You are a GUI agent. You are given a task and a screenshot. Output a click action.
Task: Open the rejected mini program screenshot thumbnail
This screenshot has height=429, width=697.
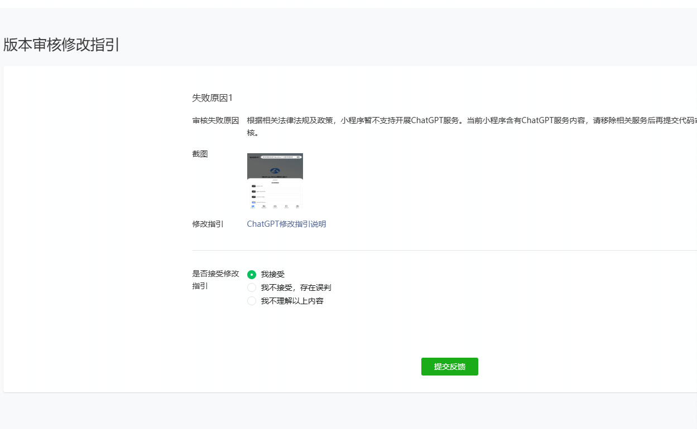(275, 181)
